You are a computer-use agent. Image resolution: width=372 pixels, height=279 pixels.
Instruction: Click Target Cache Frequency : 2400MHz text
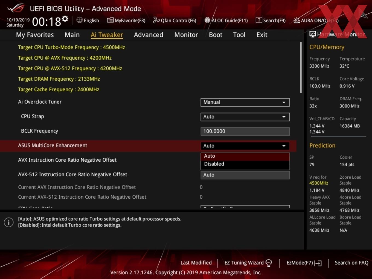point(59,89)
